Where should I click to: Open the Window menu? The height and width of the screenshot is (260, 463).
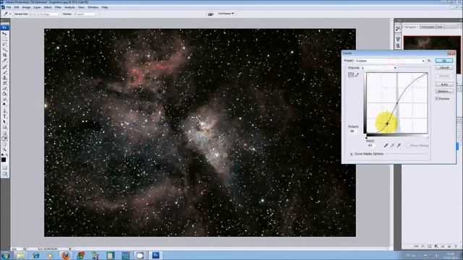(93, 7)
